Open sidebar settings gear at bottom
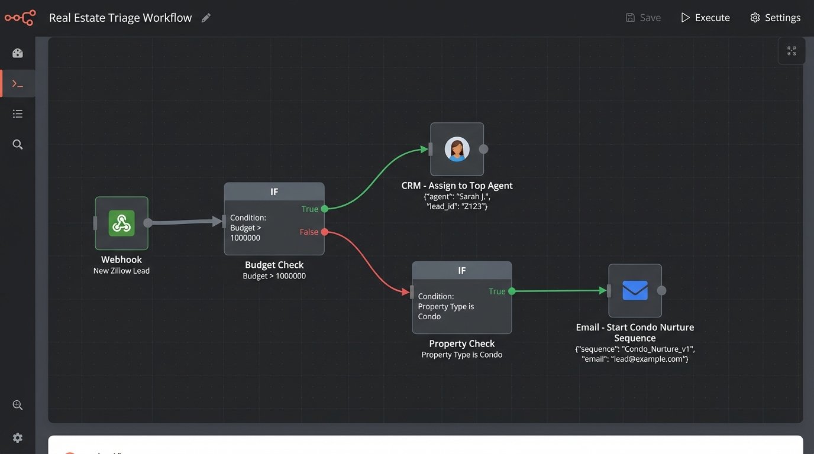The width and height of the screenshot is (814, 454). tap(18, 437)
